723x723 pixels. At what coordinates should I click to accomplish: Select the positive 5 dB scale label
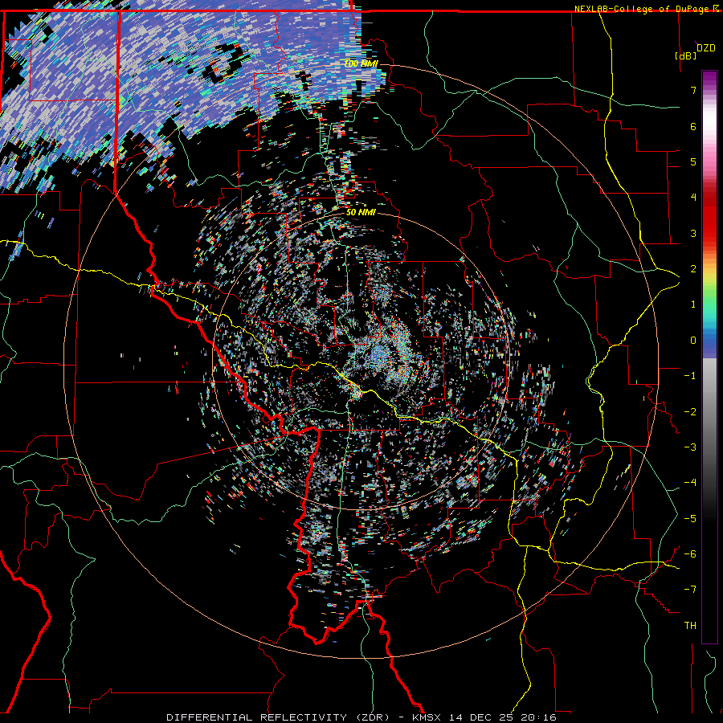pyautogui.click(x=693, y=161)
